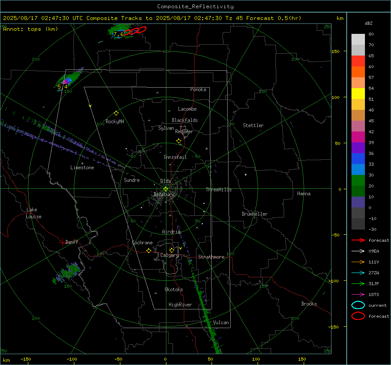Click the Vulcan city label
Screen dimensions: 391x365
click(x=221, y=322)
